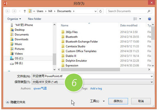The width and height of the screenshot is (160, 110).
Task: Select the Downloads folder in sidebar
Action: click(x=21, y=39)
